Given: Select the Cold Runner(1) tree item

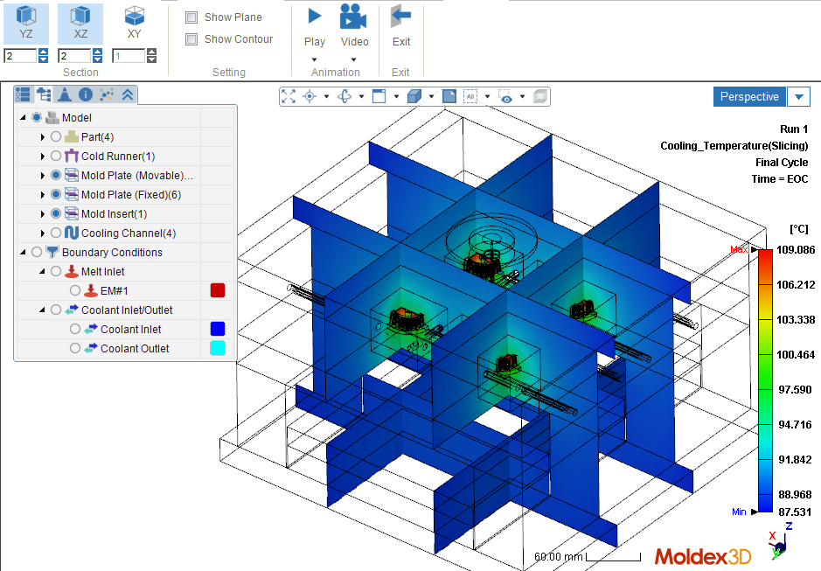Looking at the screenshot, I should (x=118, y=157).
